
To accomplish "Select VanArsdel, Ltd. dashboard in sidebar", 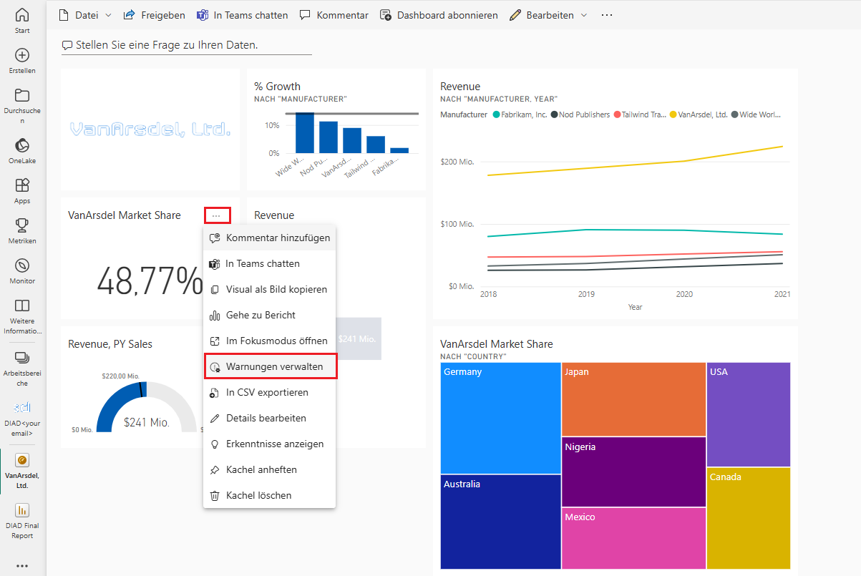I will pyautogui.click(x=22, y=471).
